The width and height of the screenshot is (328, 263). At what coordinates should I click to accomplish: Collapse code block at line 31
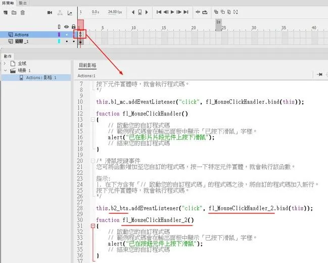point(93,226)
